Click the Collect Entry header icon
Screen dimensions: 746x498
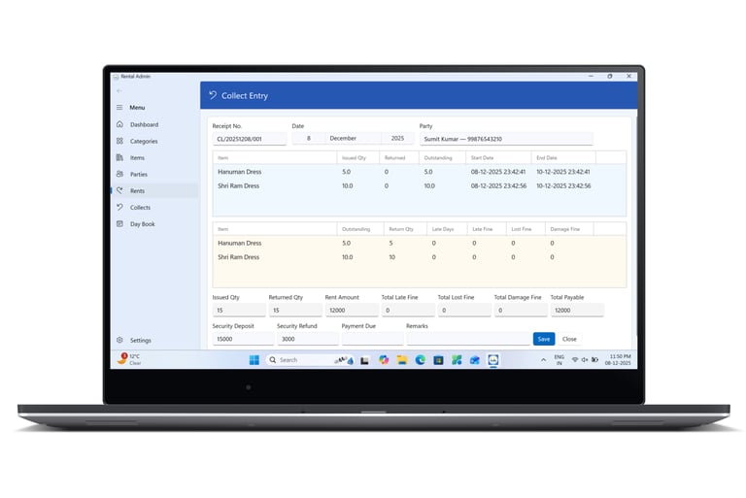click(213, 95)
